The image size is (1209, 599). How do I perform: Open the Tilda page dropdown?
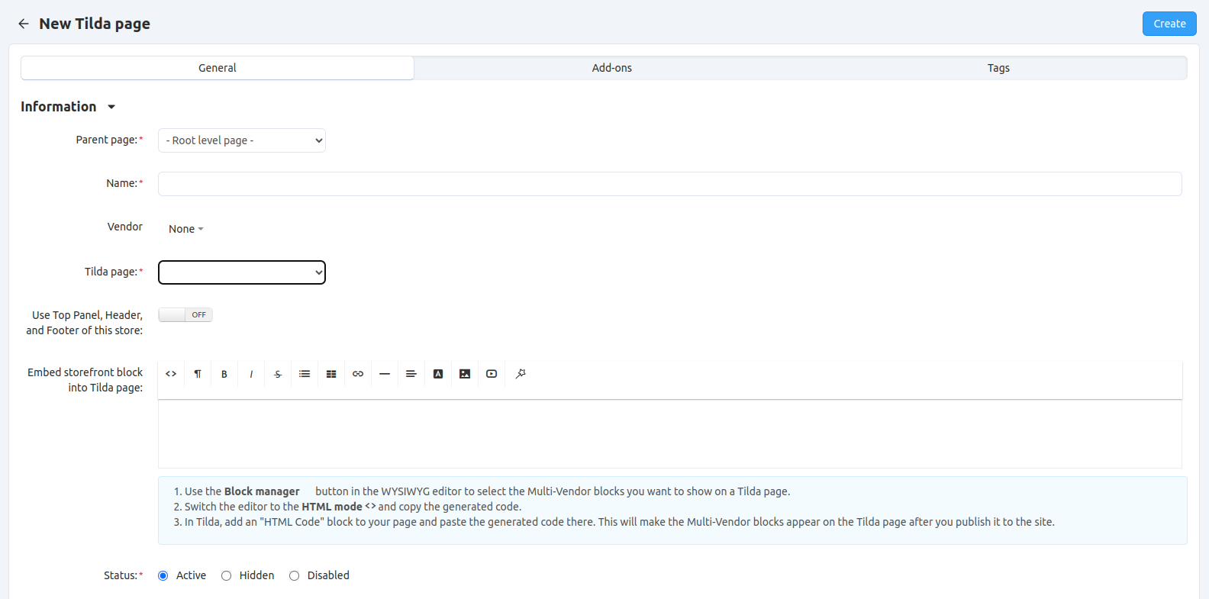242,272
